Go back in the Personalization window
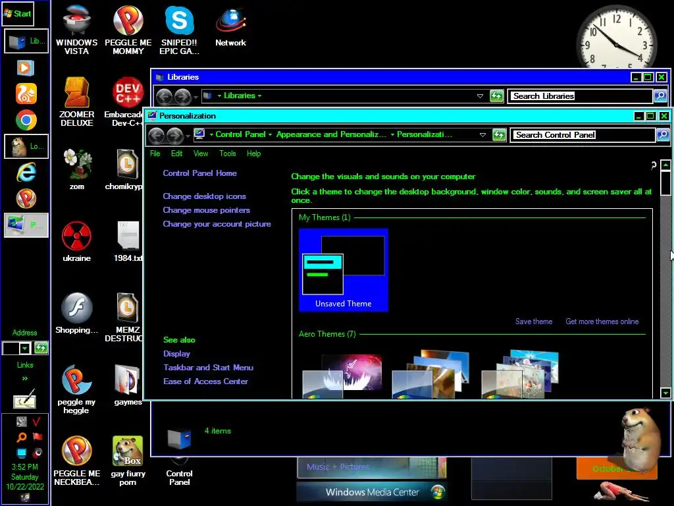Image resolution: width=674 pixels, height=506 pixels. point(156,136)
